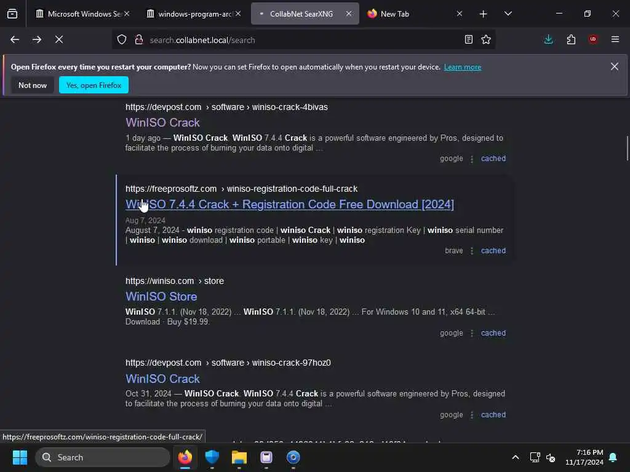Click the address bar URL field
This screenshot has width=630, height=472.
(303, 40)
